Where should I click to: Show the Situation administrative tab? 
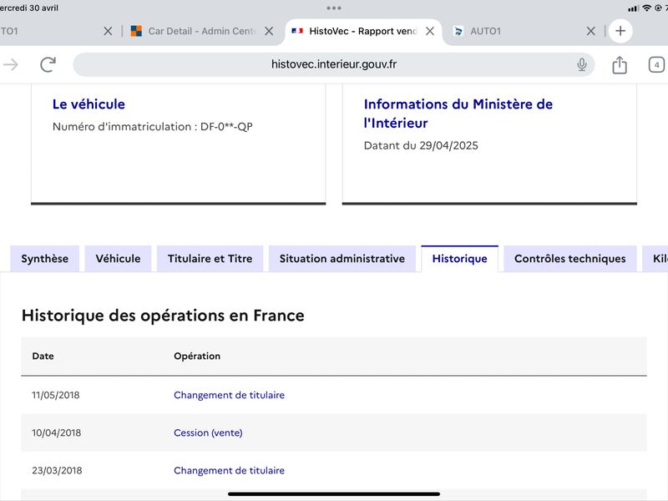342,259
